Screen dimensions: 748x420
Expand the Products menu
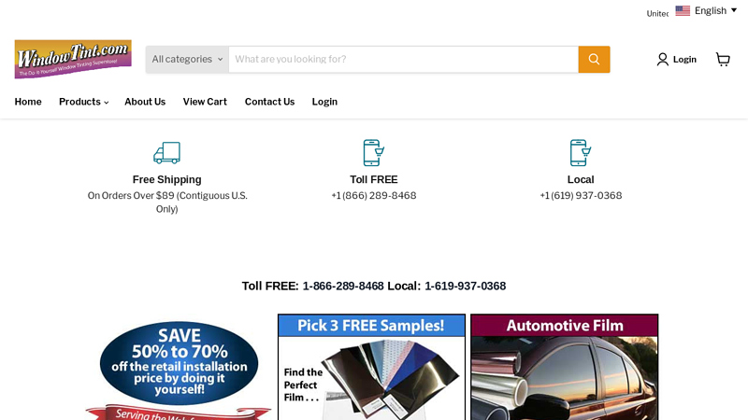click(x=83, y=102)
